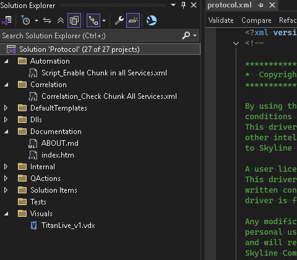Collapse All nodes in Solution Explorer
The image size is (297, 260).
pos(61,20)
